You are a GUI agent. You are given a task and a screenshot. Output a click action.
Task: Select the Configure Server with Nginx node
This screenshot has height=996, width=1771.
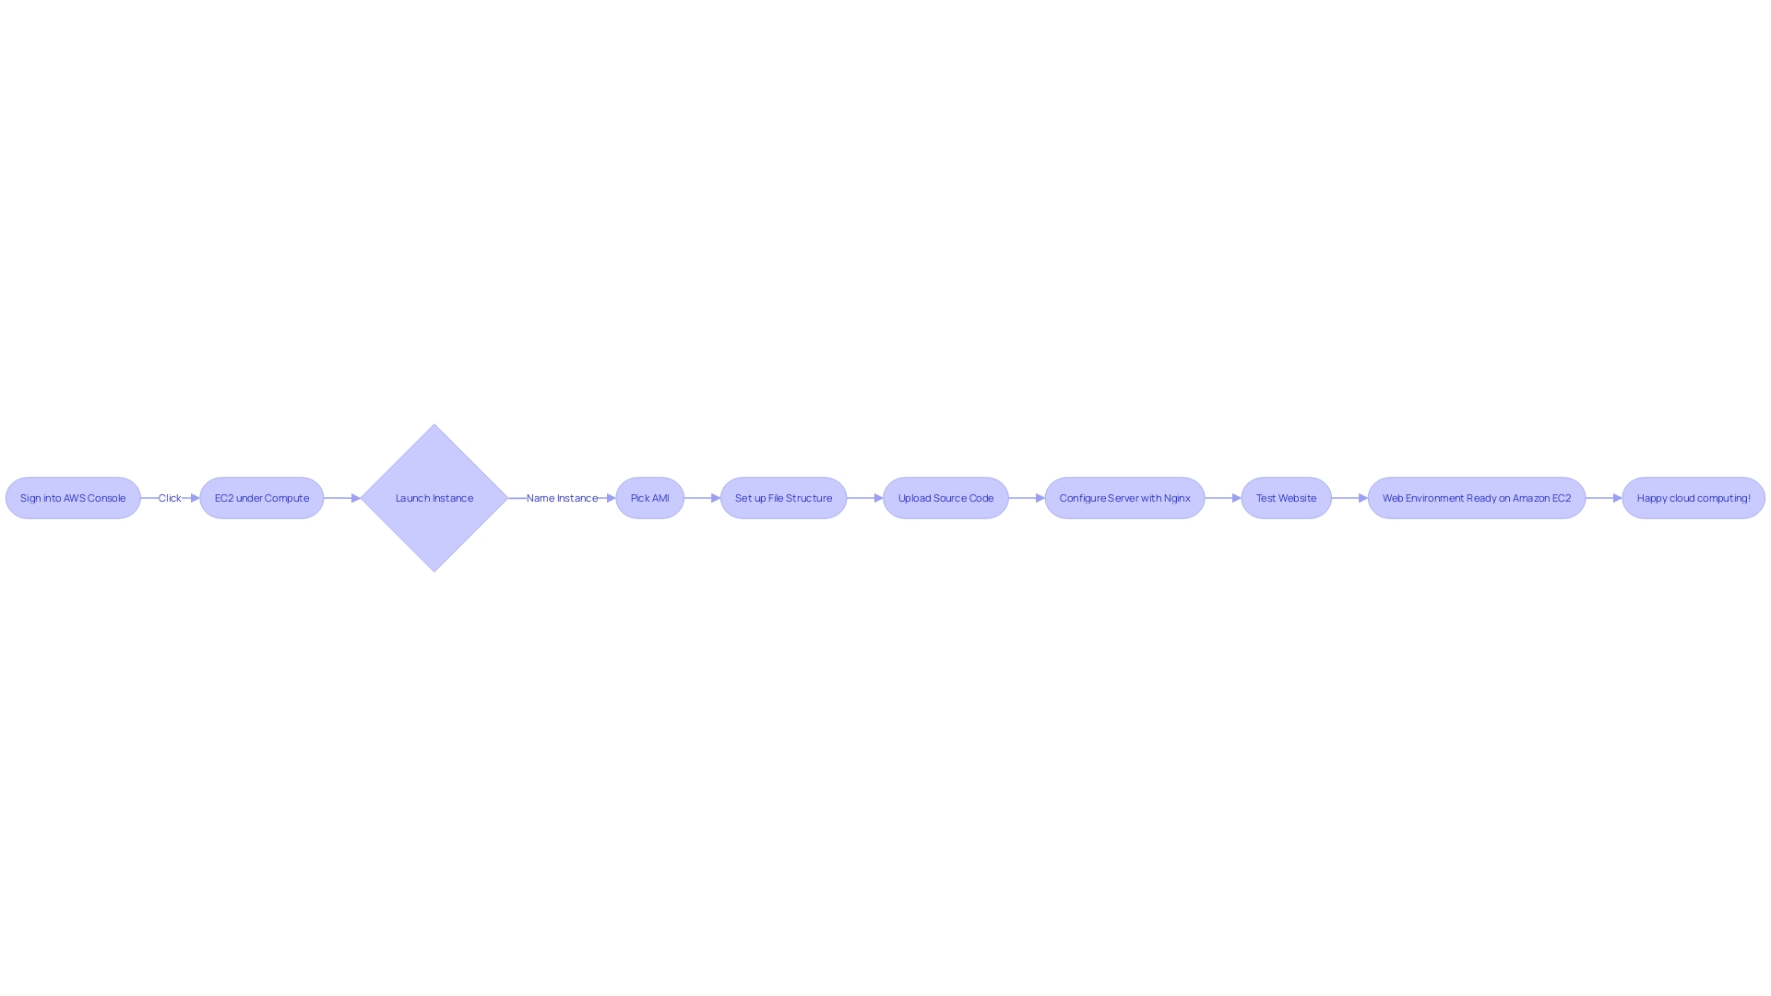[x=1125, y=497]
